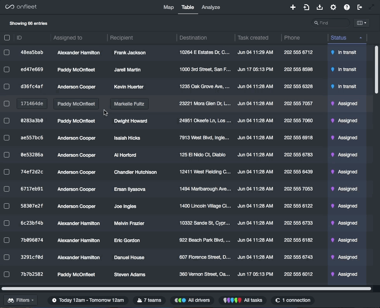The width and height of the screenshot is (380, 308).
Task: Check the row for task 171464de
Action: [7, 104]
